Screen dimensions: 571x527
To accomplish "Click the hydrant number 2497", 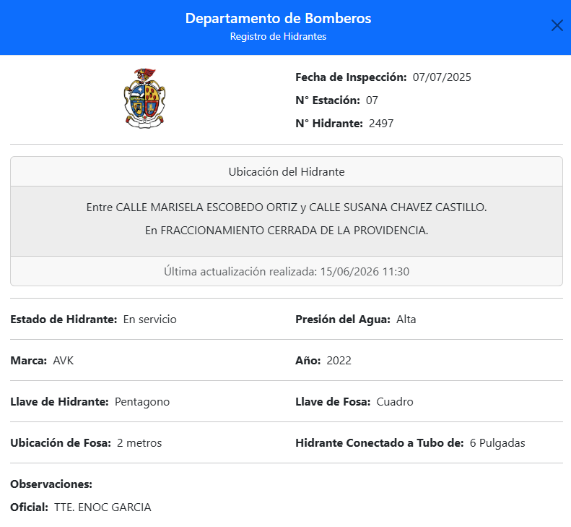I will 381,124.
